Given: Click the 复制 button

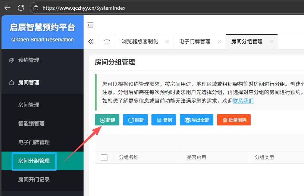Looking at the screenshot, I should point(164,120).
